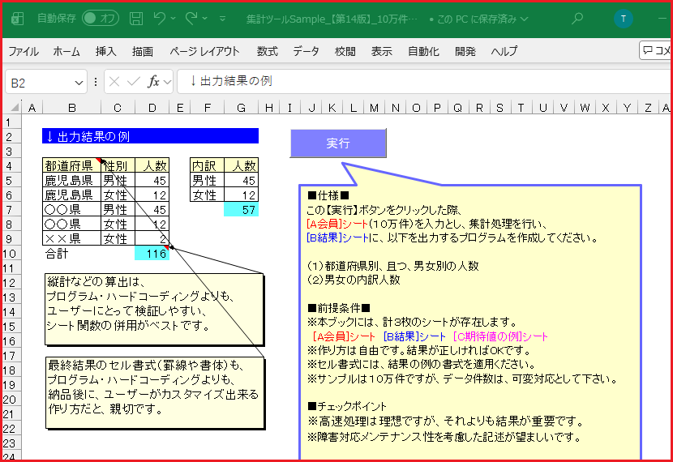Open the 挿入 ribbon tab

pos(105,52)
